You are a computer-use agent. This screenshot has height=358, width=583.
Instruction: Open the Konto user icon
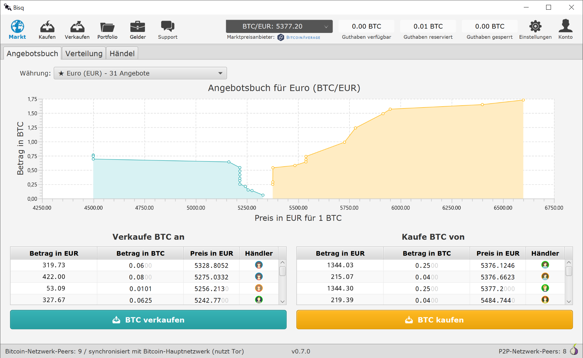[x=566, y=26]
